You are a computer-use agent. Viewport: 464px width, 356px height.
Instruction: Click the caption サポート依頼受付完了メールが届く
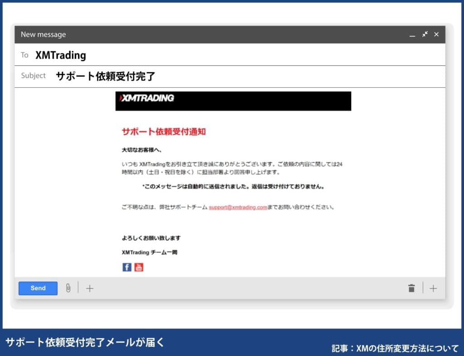pyautogui.click(x=85, y=342)
